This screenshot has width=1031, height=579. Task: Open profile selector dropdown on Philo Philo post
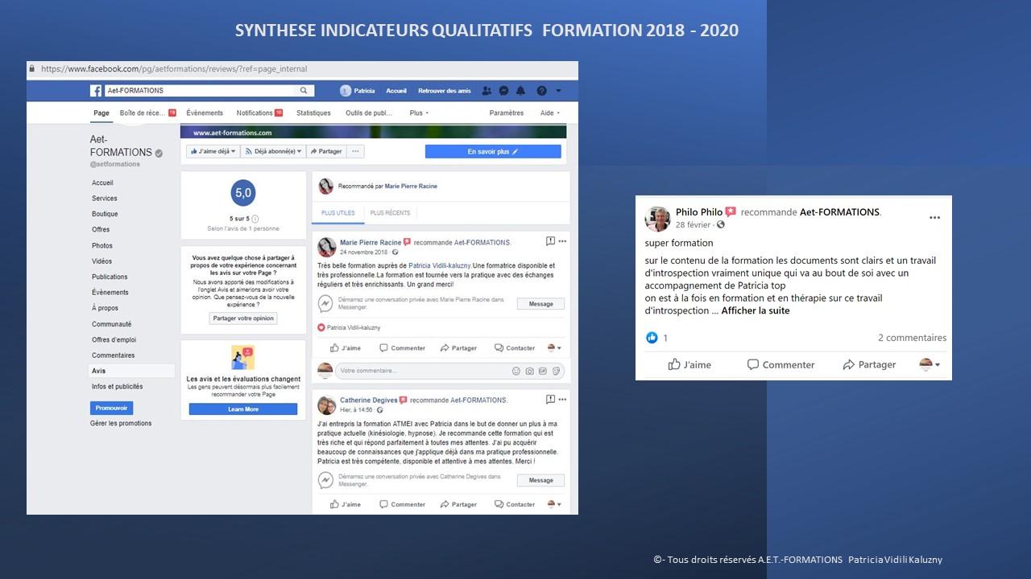[x=930, y=364]
